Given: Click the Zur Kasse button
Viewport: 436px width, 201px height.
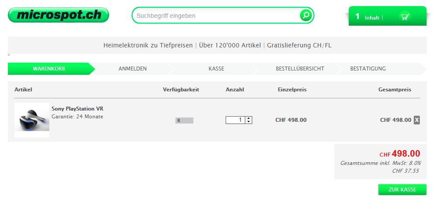Looking at the screenshot, I should click(402, 190).
